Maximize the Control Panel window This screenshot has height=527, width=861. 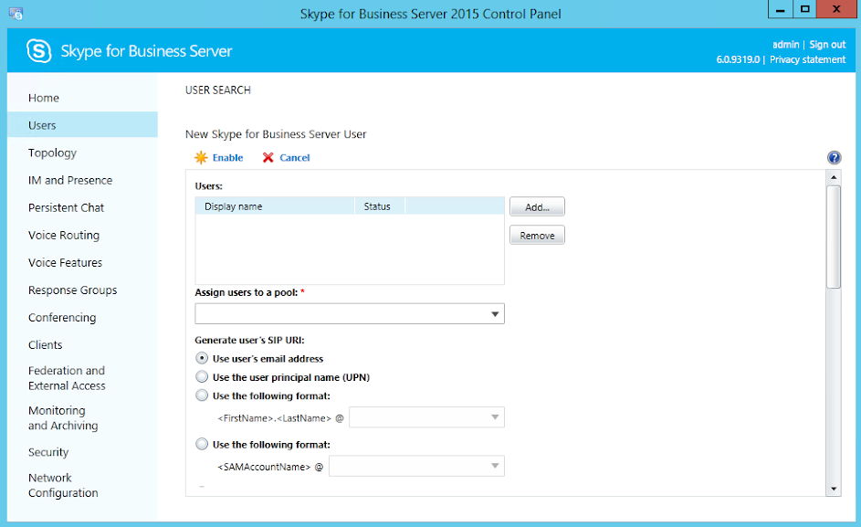804,9
